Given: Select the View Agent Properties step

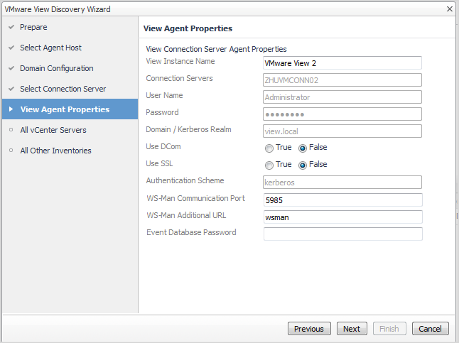Looking at the screenshot, I should 65,109.
